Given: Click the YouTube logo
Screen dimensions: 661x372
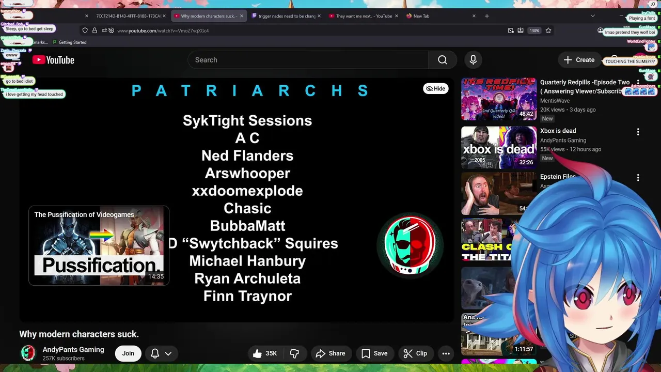Looking at the screenshot, I should [53, 60].
